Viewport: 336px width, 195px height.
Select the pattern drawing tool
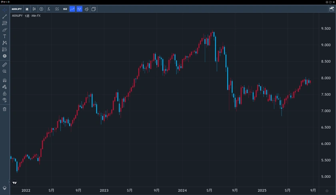point(4,43)
